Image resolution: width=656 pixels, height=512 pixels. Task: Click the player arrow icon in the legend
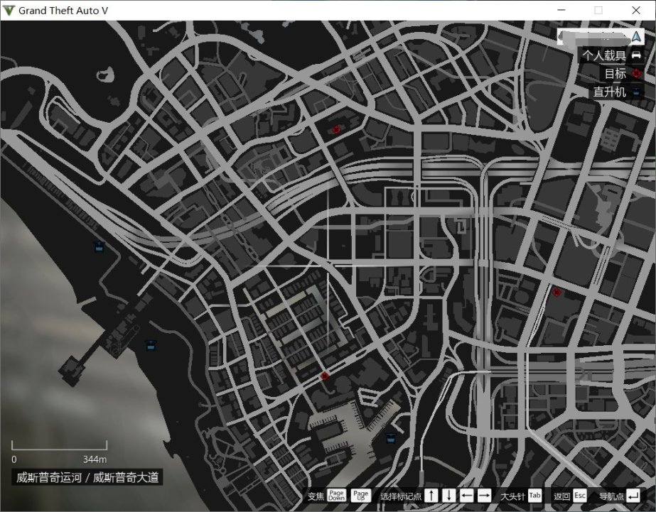tap(636, 36)
